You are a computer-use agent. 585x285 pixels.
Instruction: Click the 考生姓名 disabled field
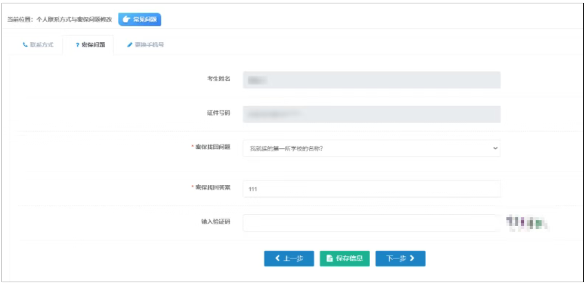tap(372, 80)
